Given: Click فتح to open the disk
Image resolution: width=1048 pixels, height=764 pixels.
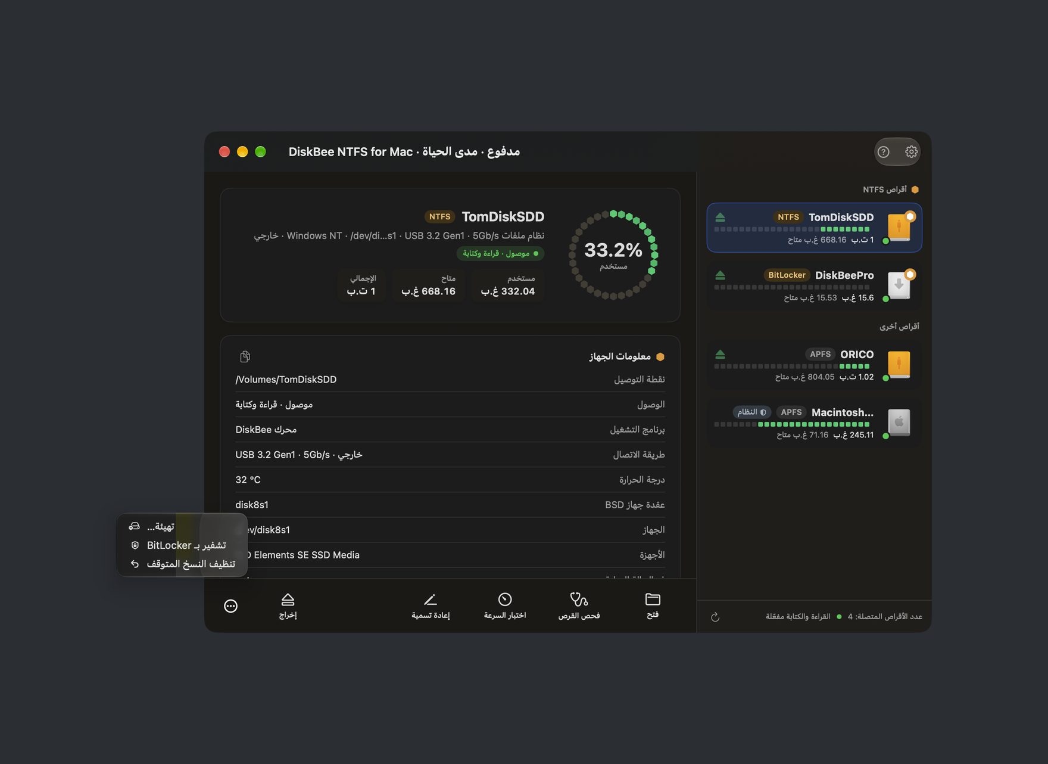Looking at the screenshot, I should (653, 606).
